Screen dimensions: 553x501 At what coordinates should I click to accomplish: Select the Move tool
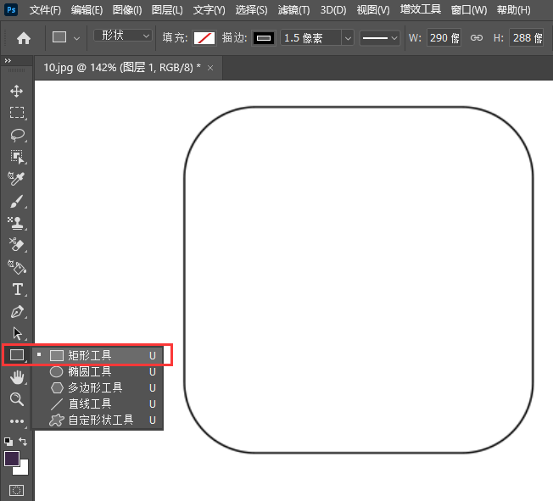point(16,91)
